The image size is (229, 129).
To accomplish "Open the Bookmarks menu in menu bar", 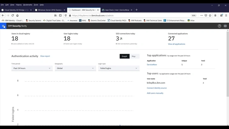I will (x=28, y=5).
